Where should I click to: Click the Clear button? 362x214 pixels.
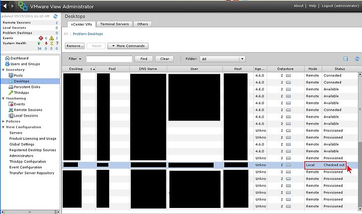coord(164,59)
